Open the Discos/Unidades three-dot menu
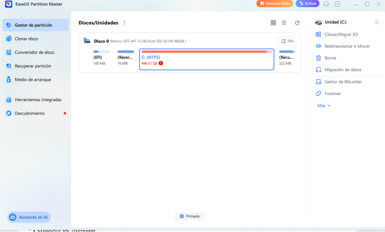This screenshot has height=232, width=385. (x=125, y=23)
